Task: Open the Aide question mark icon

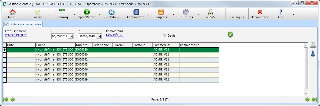Action: pyautogui.click(x=281, y=12)
